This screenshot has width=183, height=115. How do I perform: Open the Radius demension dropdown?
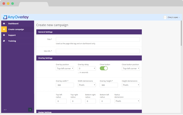127,101
